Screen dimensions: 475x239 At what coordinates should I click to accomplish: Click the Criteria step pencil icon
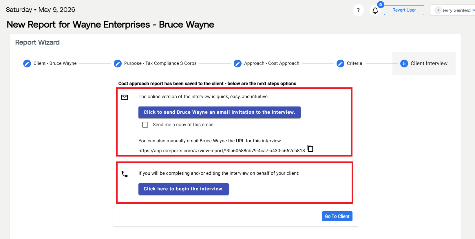[340, 63]
